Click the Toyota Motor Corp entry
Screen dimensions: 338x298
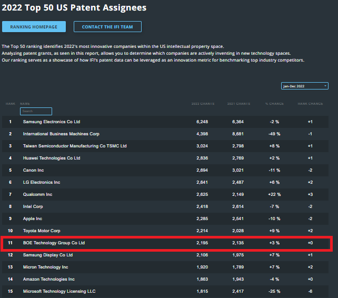pyautogui.click(x=42, y=231)
